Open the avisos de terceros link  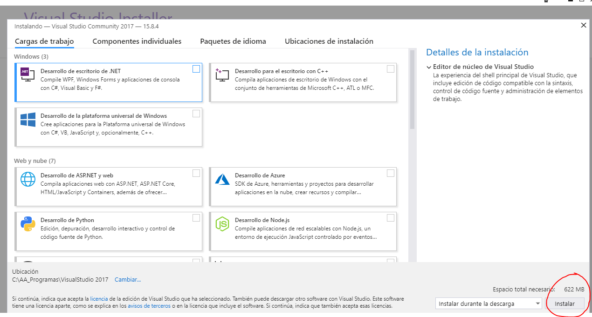(x=149, y=306)
